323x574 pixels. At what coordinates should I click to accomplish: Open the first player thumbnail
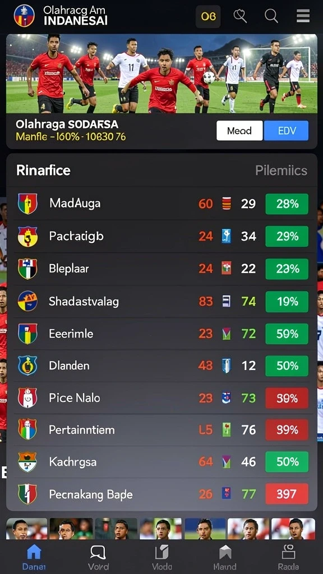click(x=27, y=529)
